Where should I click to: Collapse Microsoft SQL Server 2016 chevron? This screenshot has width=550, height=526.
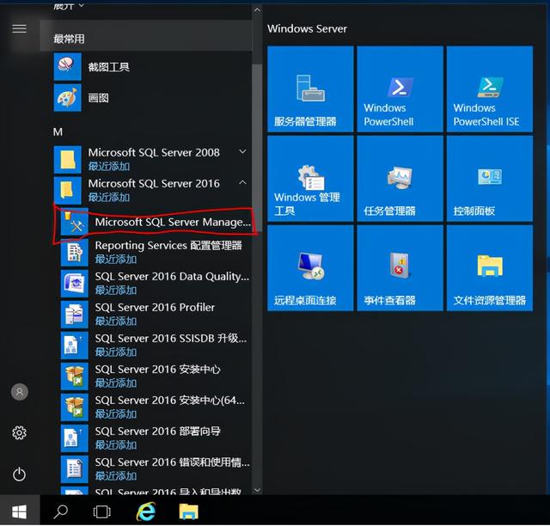point(242,182)
